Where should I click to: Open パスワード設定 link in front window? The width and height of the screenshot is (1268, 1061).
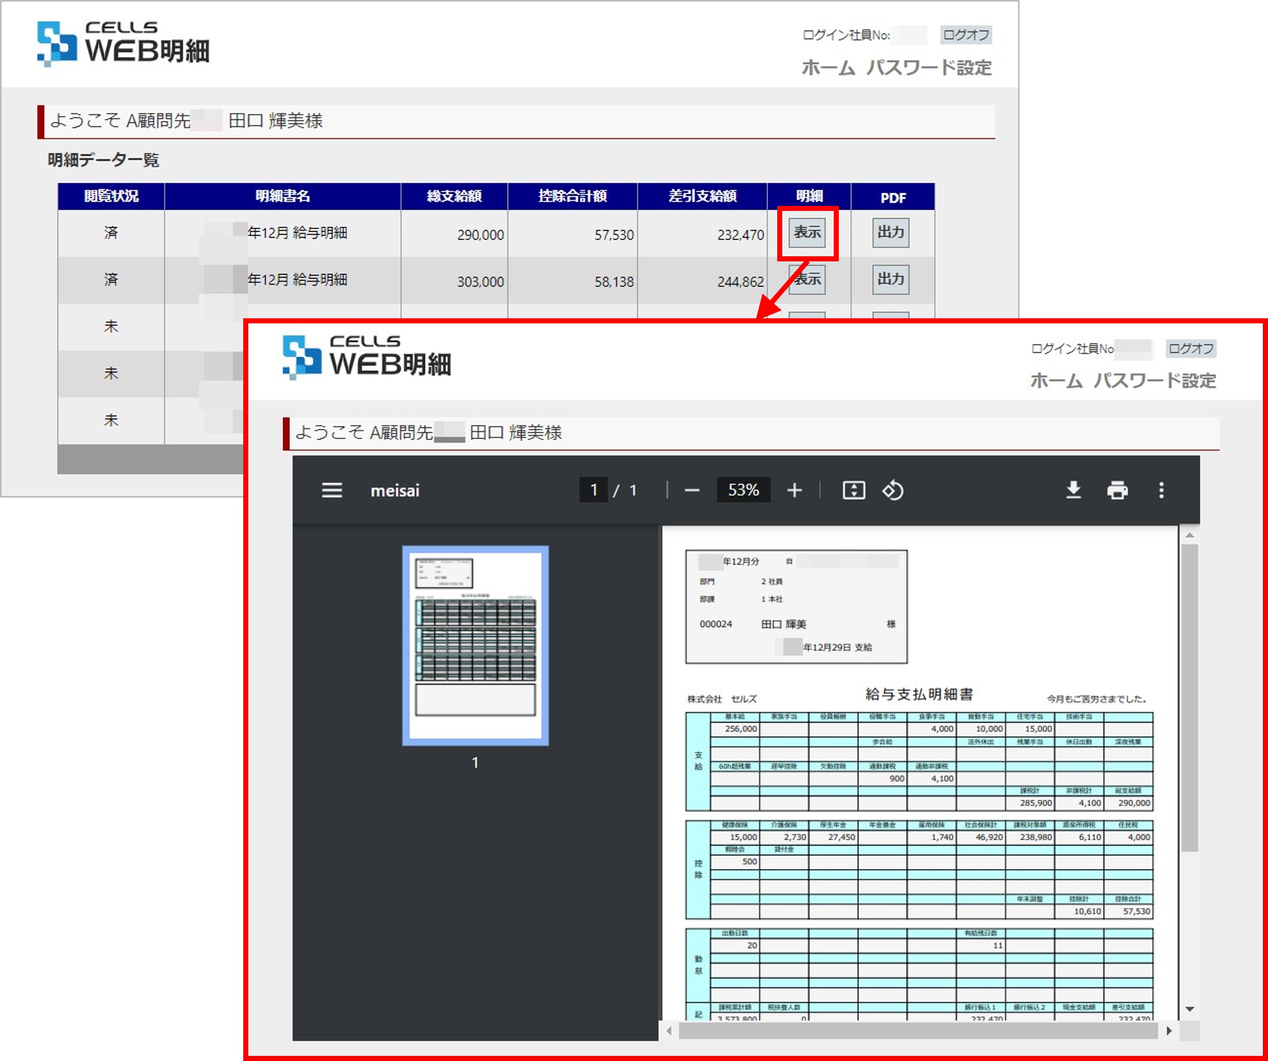coord(1155,381)
